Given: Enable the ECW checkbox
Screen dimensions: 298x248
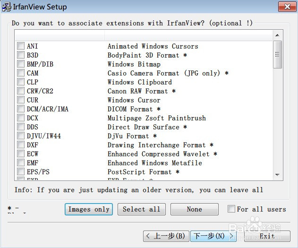Looking at the screenshot, I should tap(21, 154).
